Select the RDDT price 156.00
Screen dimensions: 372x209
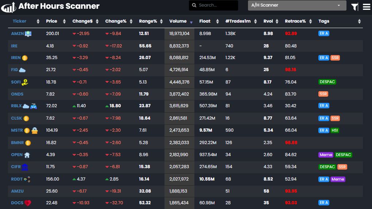[x=53, y=179]
